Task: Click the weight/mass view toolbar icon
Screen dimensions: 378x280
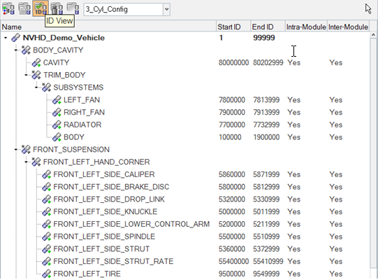Action: coord(57,8)
